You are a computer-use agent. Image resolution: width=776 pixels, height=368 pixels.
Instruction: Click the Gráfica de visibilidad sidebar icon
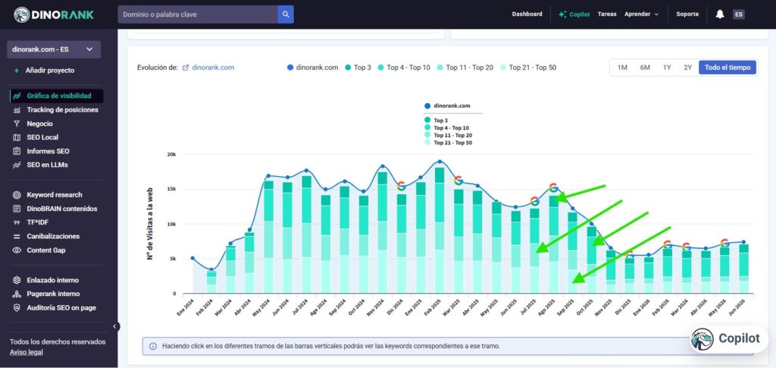(17, 96)
